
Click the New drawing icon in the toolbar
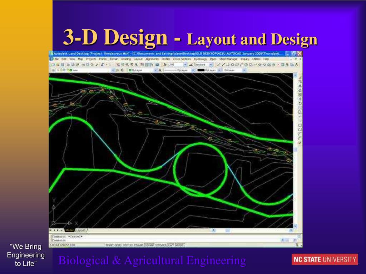point(53,65)
